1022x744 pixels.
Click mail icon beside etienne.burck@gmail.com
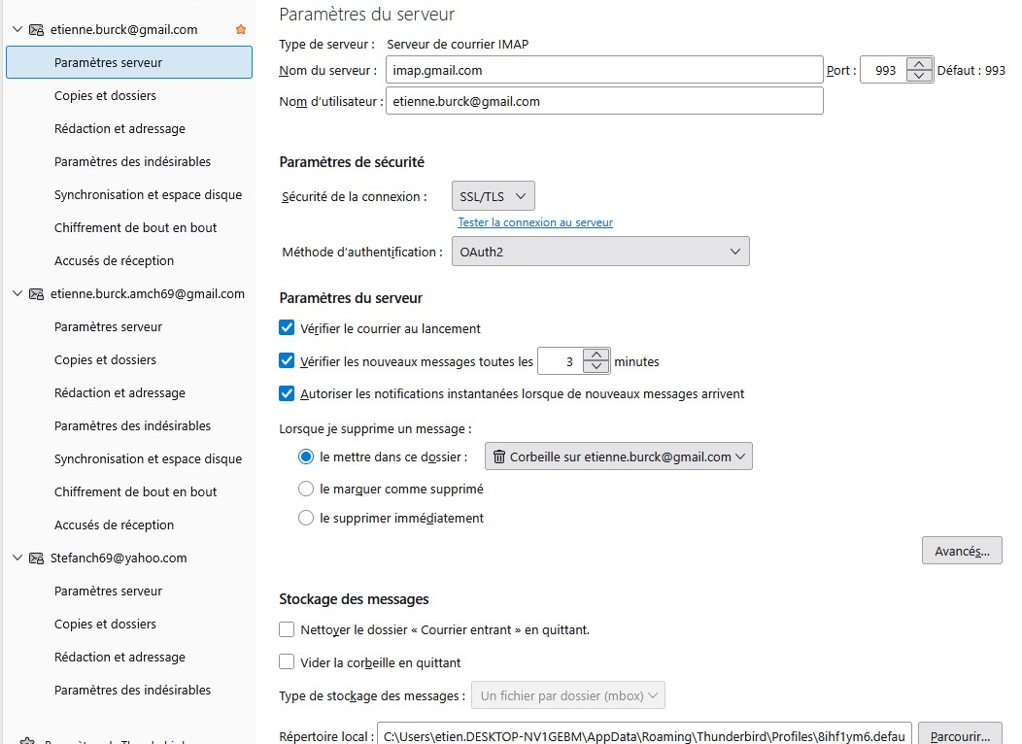(x=37, y=30)
